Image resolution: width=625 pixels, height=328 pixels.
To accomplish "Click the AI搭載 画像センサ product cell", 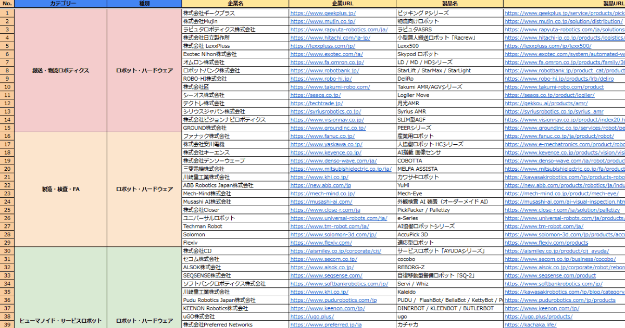I will tap(449, 153).
